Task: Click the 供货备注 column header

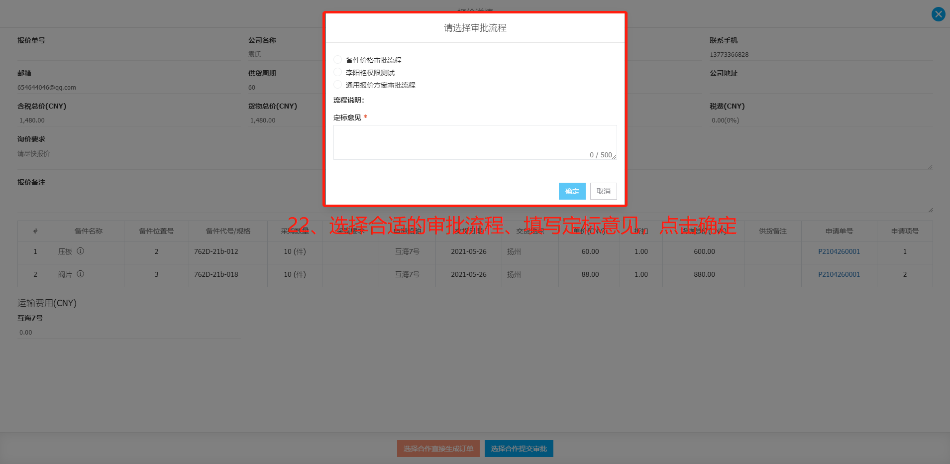Action: 772,231
